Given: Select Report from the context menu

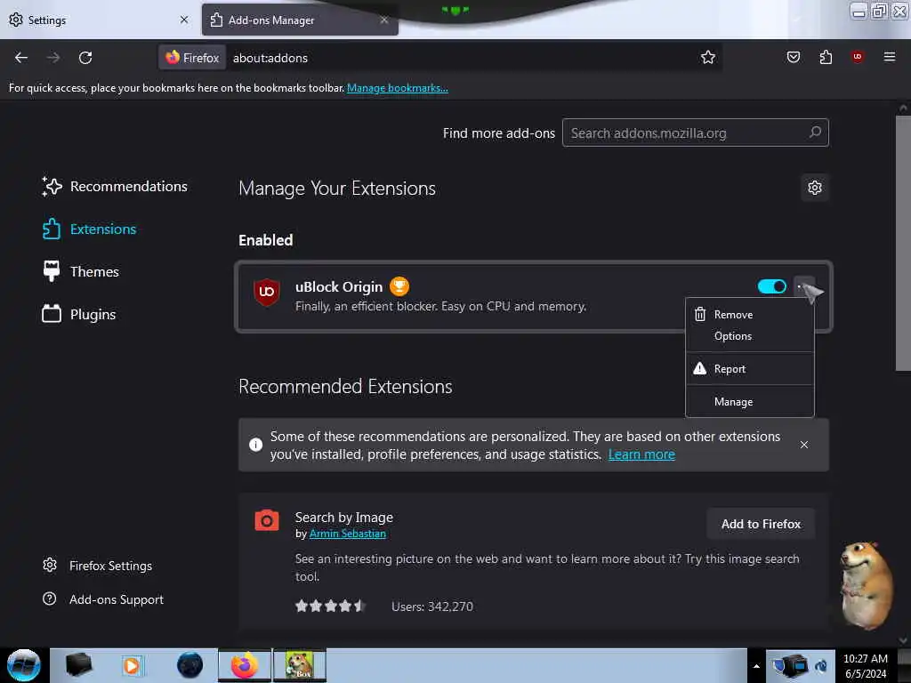Looking at the screenshot, I should [x=749, y=369].
